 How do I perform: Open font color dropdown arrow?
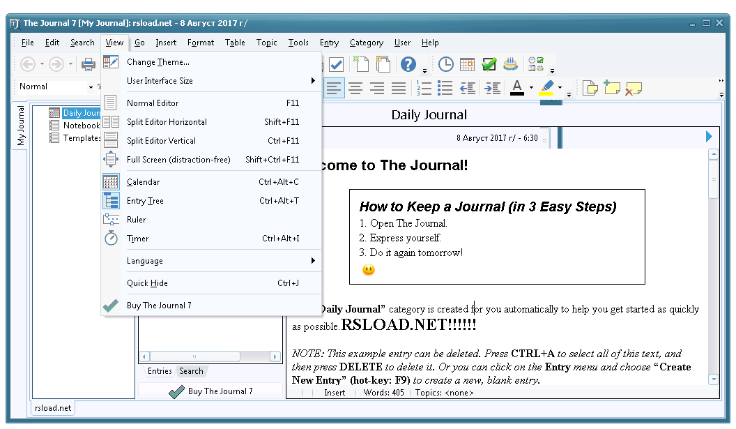click(x=531, y=88)
